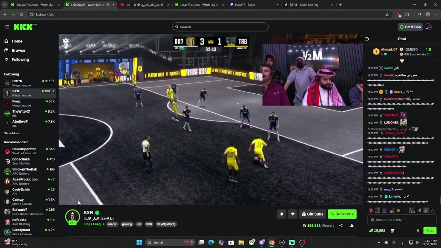The image size is (441, 248).
Task: Open Get KICKs purchase button
Action: 410,27
